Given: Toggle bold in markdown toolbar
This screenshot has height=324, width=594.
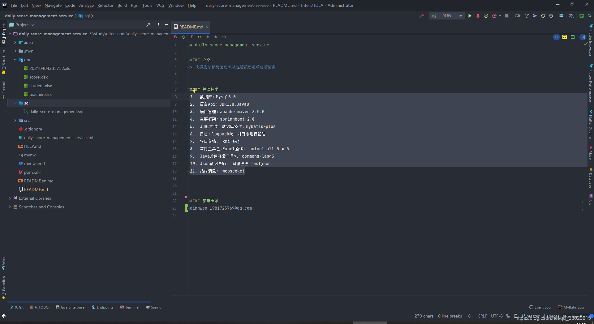Looking at the screenshot, I should [x=175, y=37].
